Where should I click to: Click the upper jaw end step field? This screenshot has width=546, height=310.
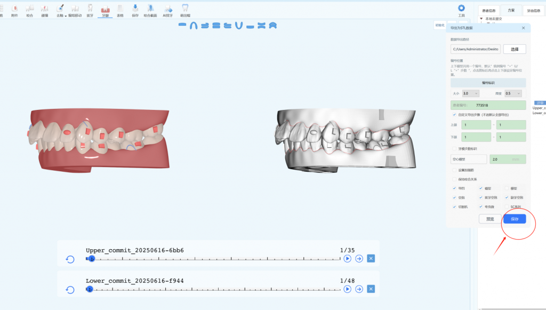511,125
